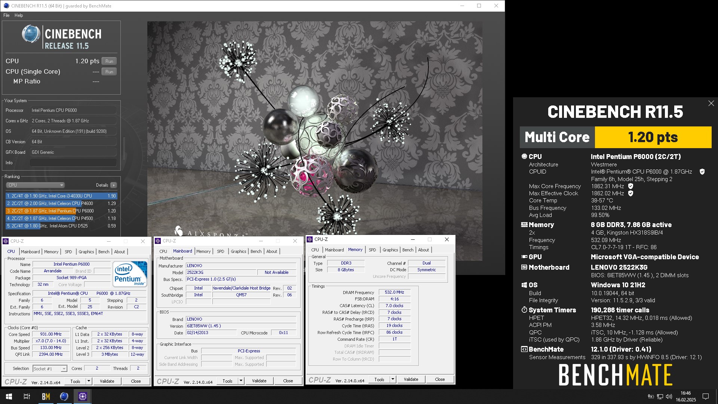
Task: Click Tools button in CPU-Z CPU window
Action: (75, 381)
